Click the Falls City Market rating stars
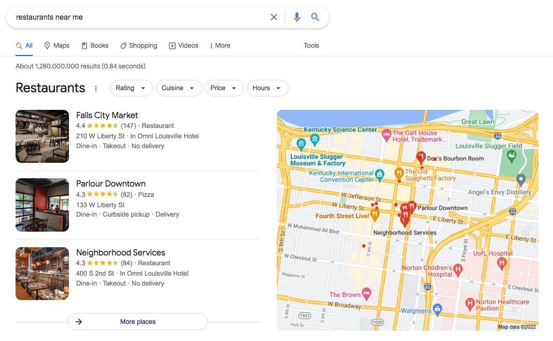 pos(103,125)
